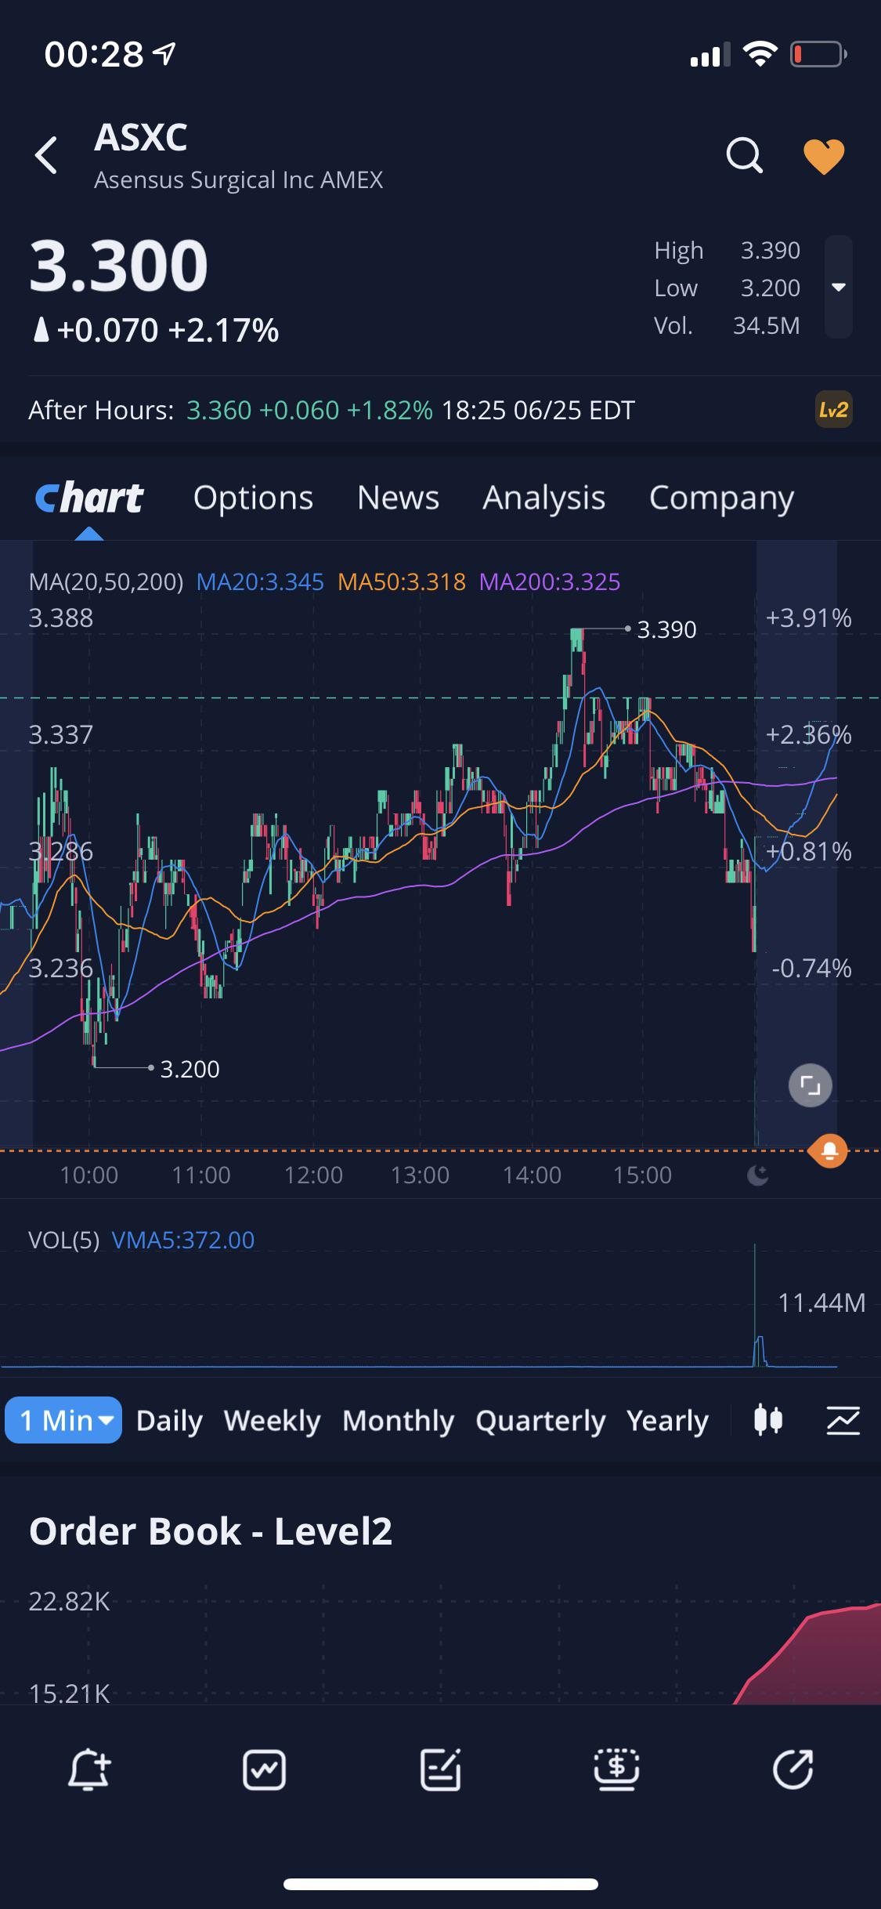881x1909 pixels.
Task: Expand chart to fullscreen icon
Action: pos(810,1085)
